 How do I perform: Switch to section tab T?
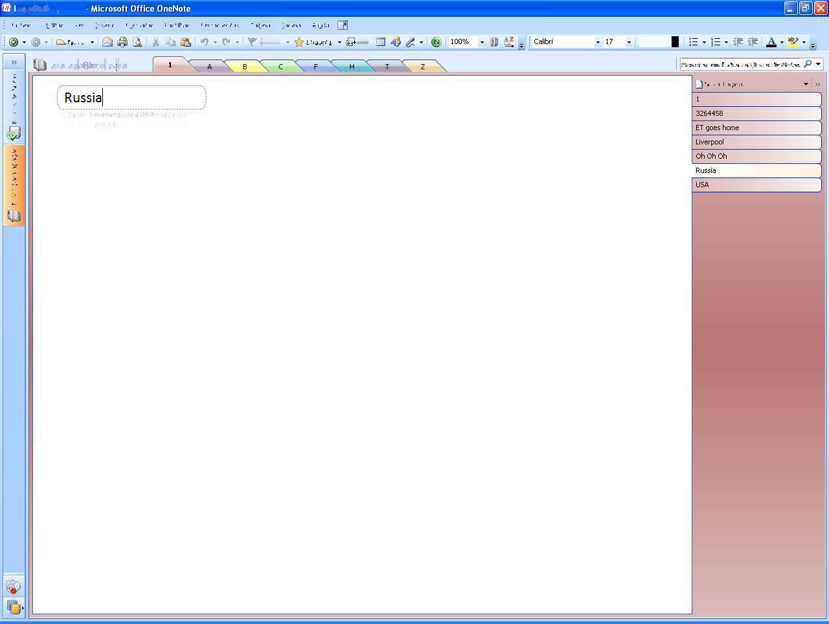[387, 66]
